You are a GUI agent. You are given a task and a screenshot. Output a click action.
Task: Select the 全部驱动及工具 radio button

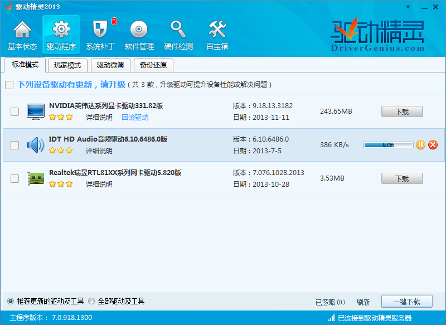[91, 301]
